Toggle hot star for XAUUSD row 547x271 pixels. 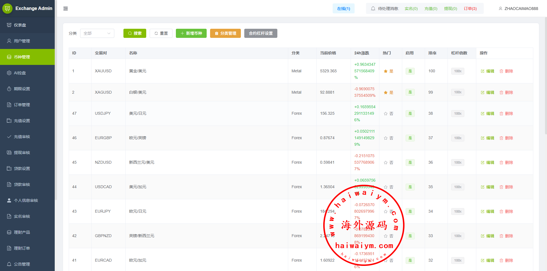click(x=386, y=71)
